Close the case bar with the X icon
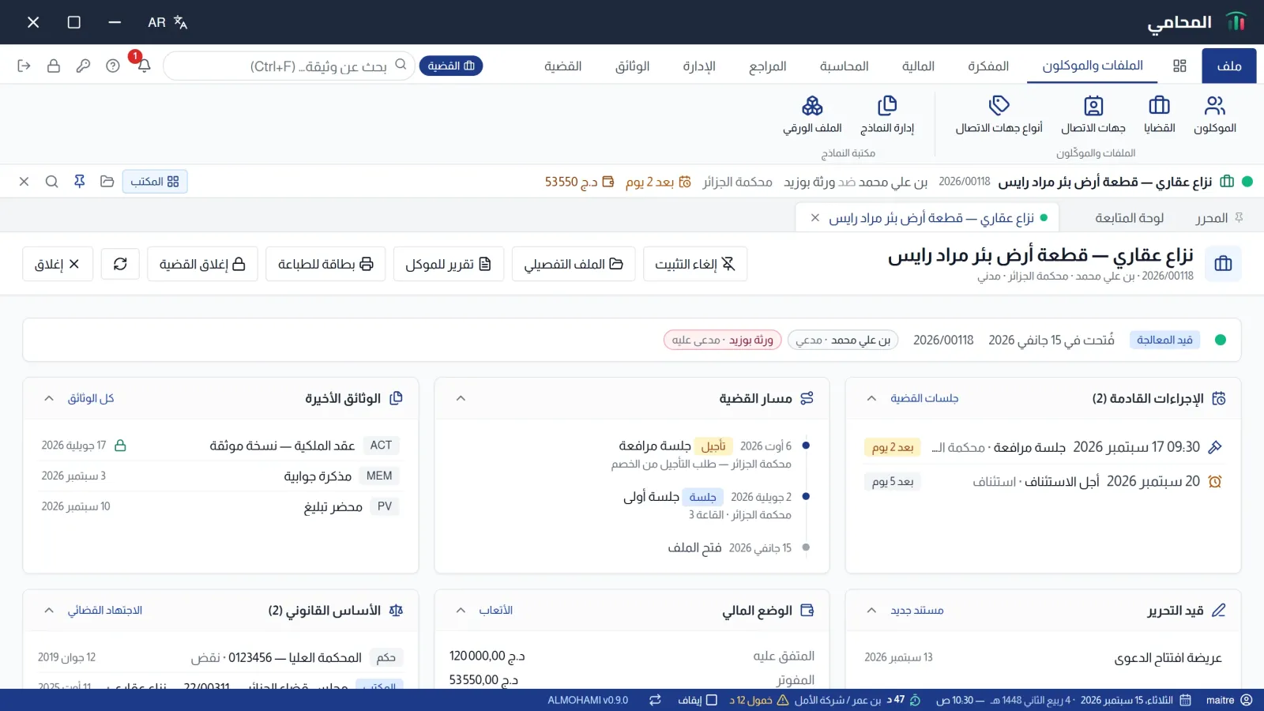Viewport: 1264px width, 711px height. (x=24, y=182)
